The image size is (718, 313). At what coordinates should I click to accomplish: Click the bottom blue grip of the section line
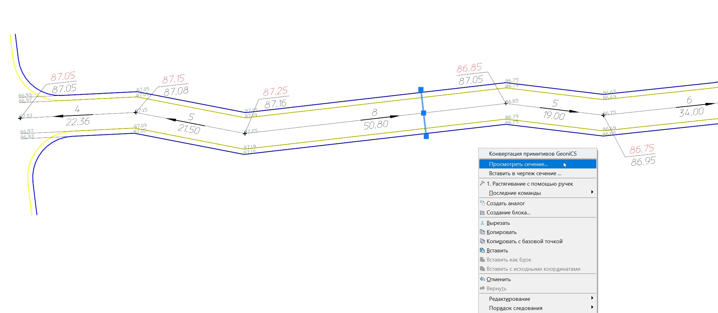pyautogui.click(x=426, y=136)
